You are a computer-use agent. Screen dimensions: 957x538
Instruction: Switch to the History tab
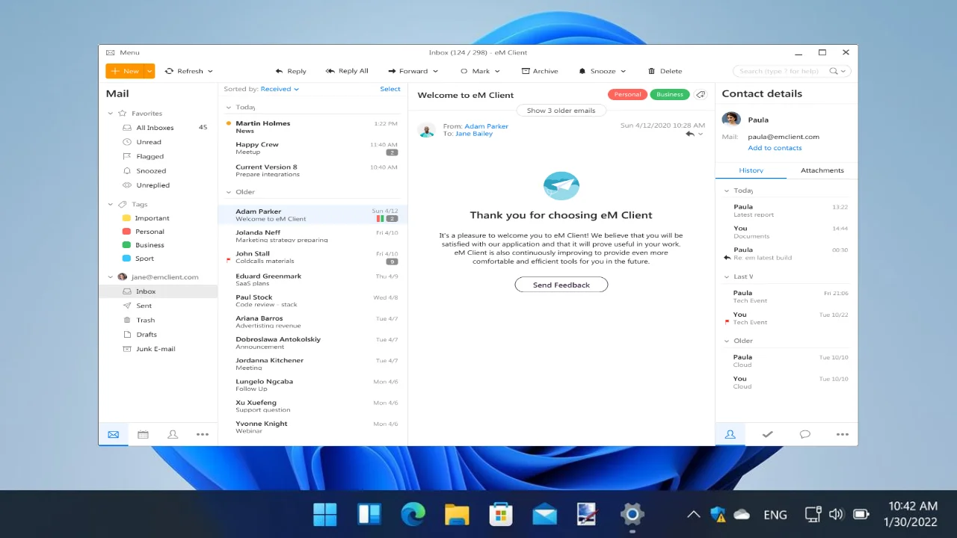click(x=751, y=170)
